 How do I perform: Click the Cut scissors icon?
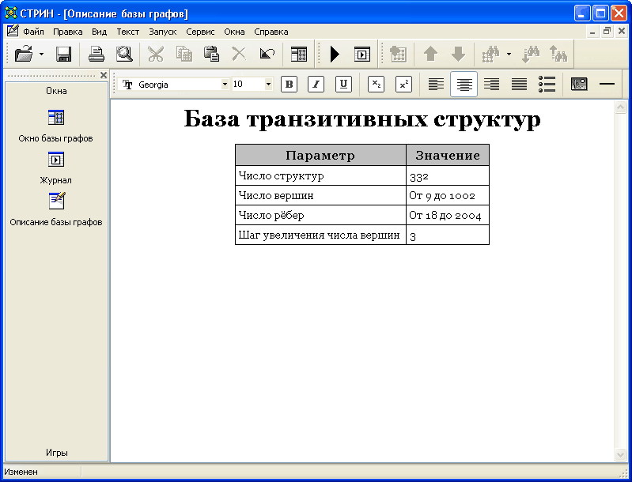pyautogui.click(x=156, y=54)
